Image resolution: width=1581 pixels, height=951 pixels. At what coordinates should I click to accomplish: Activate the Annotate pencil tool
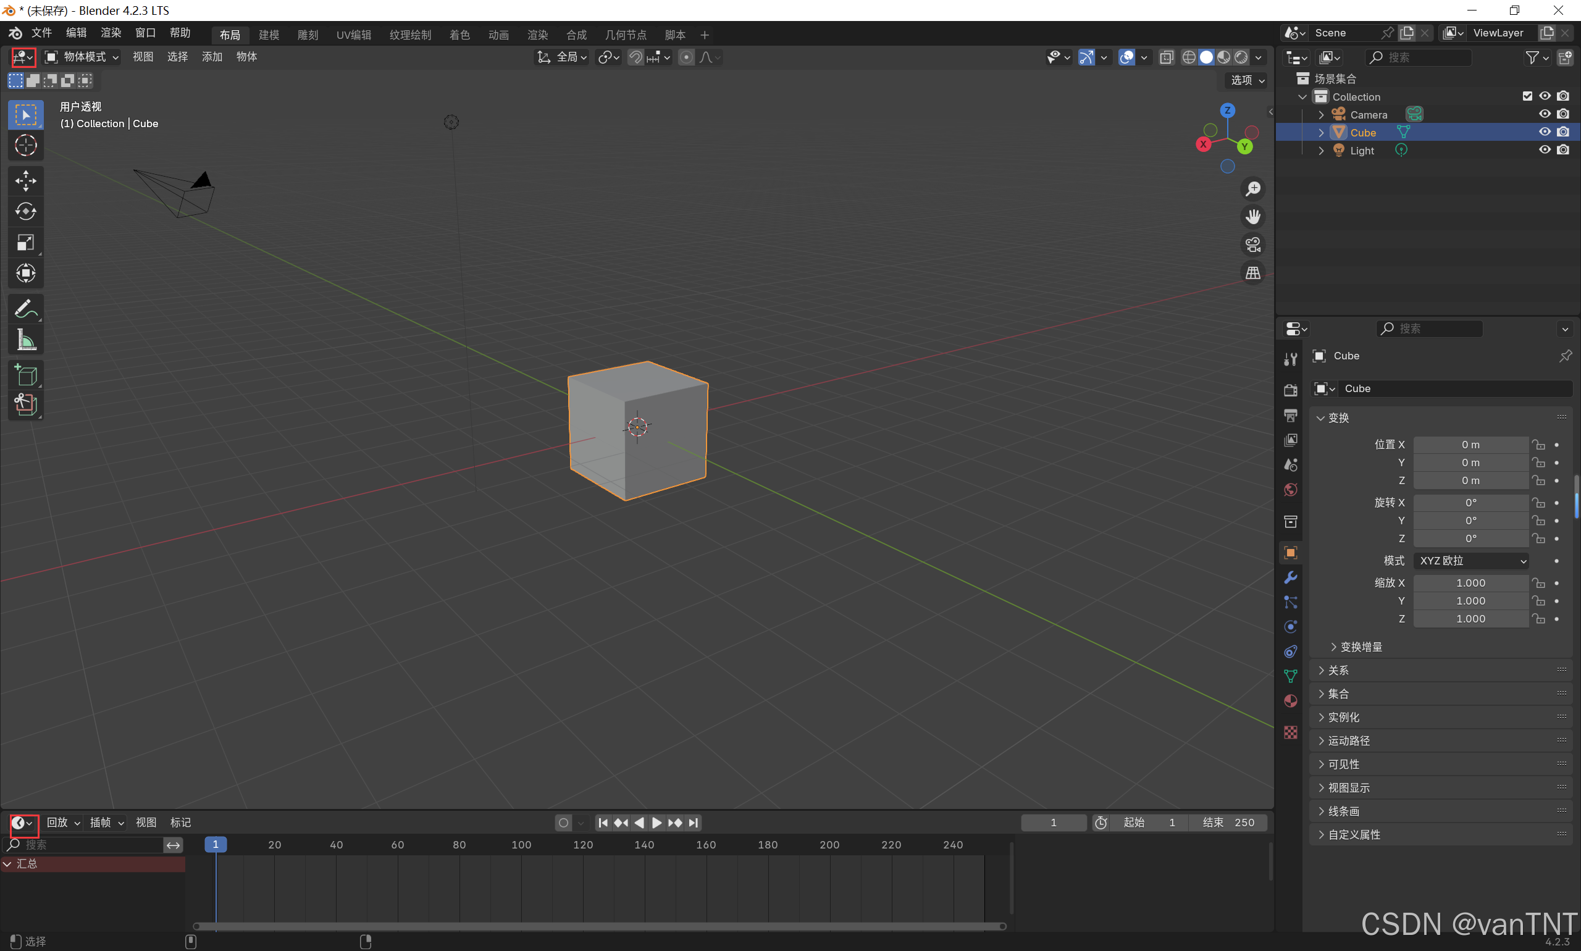click(26, 309)
